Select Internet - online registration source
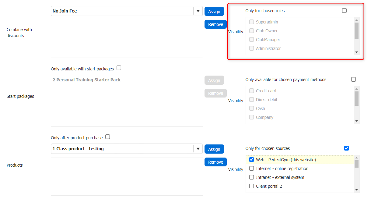Screen dimensions: 371x199 (x=251, y=169)
